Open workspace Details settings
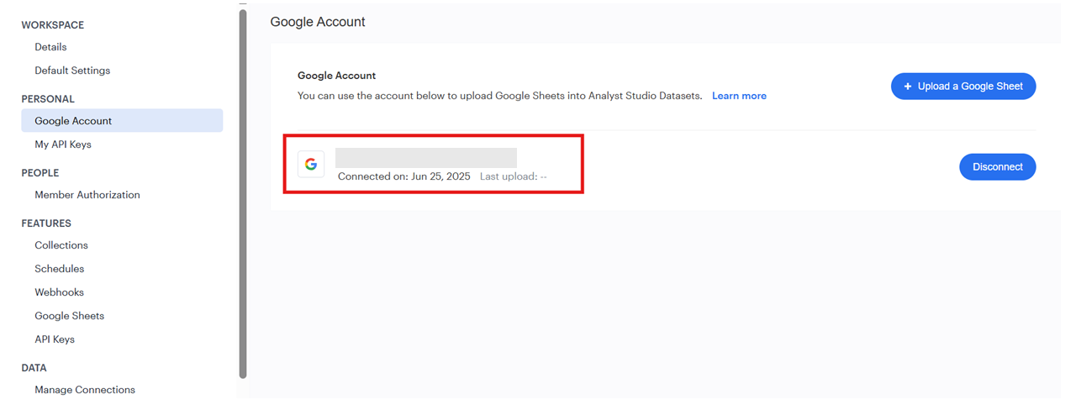 click(x=50, y=47)
